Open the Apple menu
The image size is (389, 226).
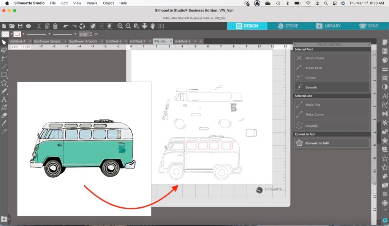[x=7, y=3]
